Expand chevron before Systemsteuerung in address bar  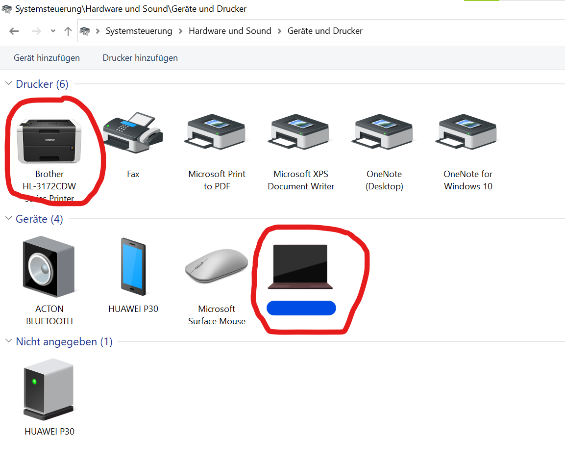(98, 31)
